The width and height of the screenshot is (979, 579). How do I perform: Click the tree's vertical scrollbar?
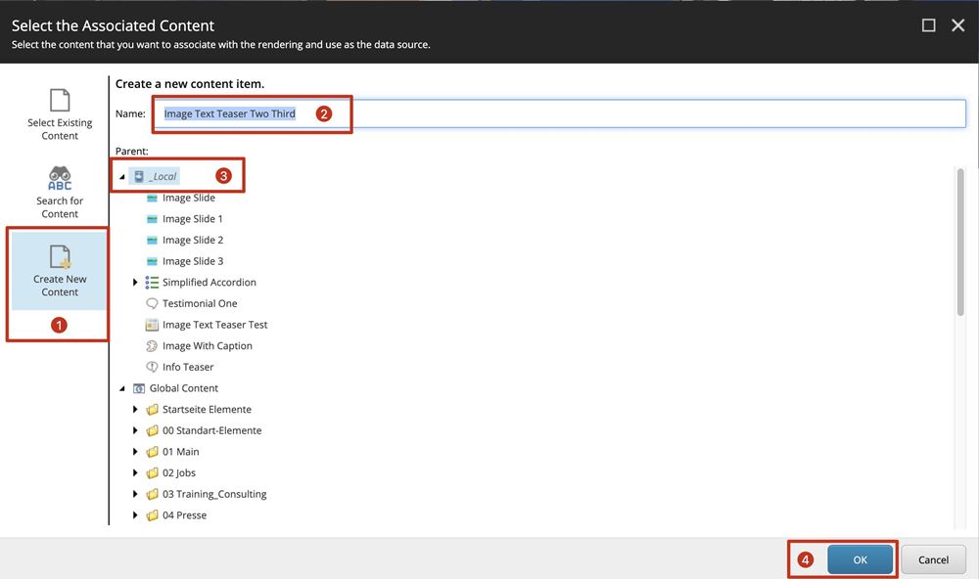(x=959, y=245)
